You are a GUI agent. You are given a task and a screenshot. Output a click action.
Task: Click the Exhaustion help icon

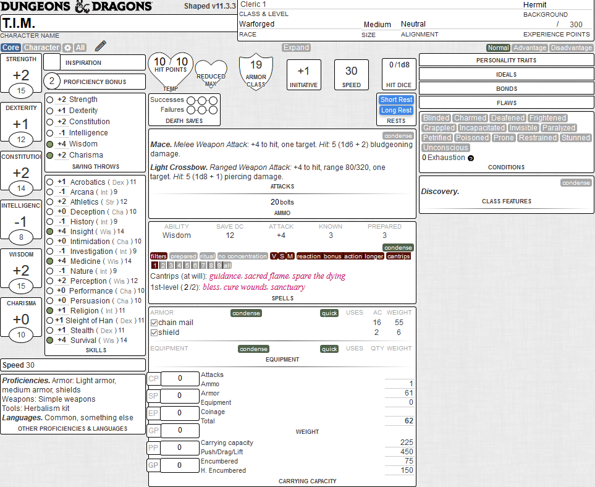point(471,158)
